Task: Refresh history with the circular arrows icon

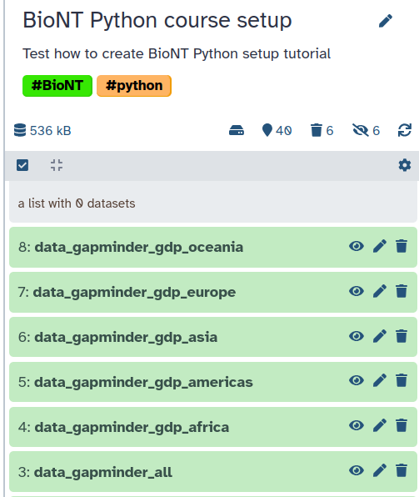Action: (x=405, y=131)
